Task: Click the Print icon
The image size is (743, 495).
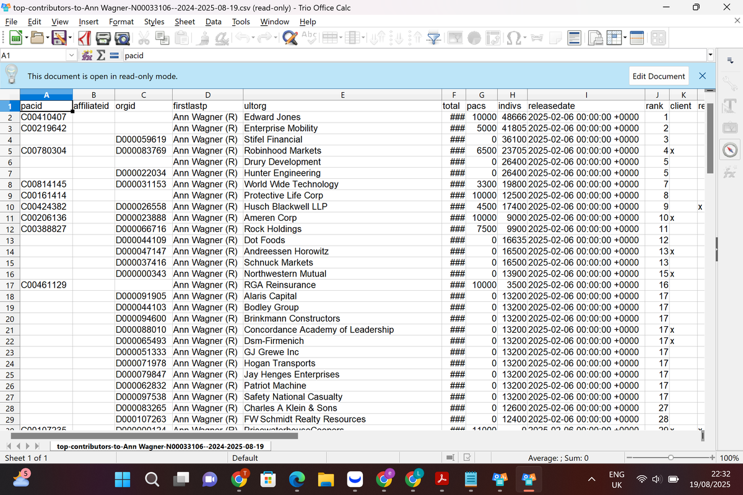Action: [104, 38]
